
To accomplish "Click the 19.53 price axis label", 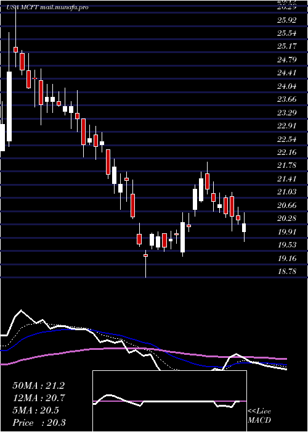I will click(x=287, y=245).
